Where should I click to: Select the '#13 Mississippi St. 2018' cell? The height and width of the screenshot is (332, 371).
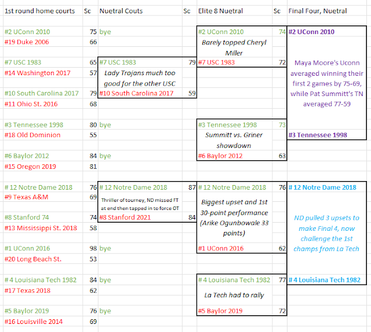43,228
